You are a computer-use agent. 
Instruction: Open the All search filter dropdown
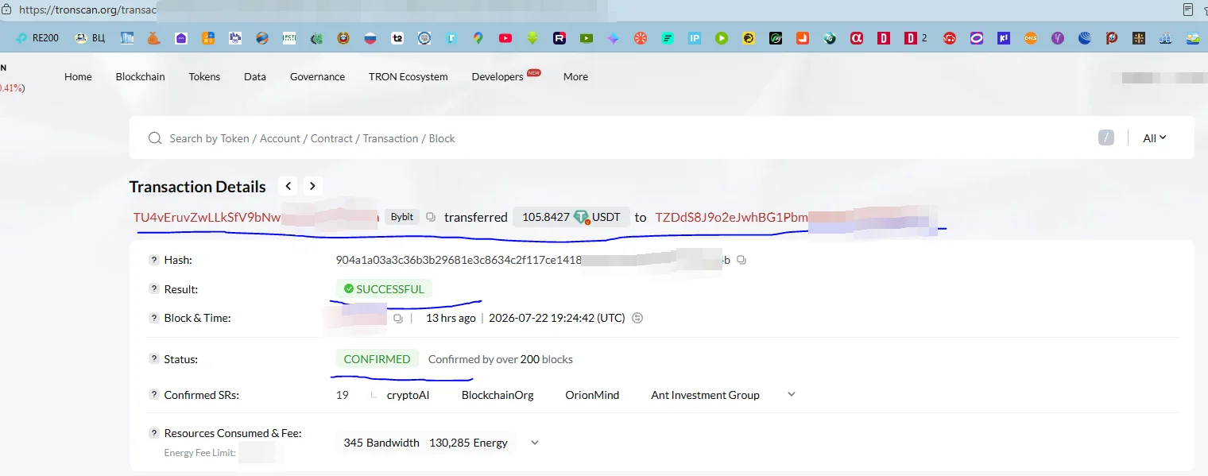(1155, 138)
